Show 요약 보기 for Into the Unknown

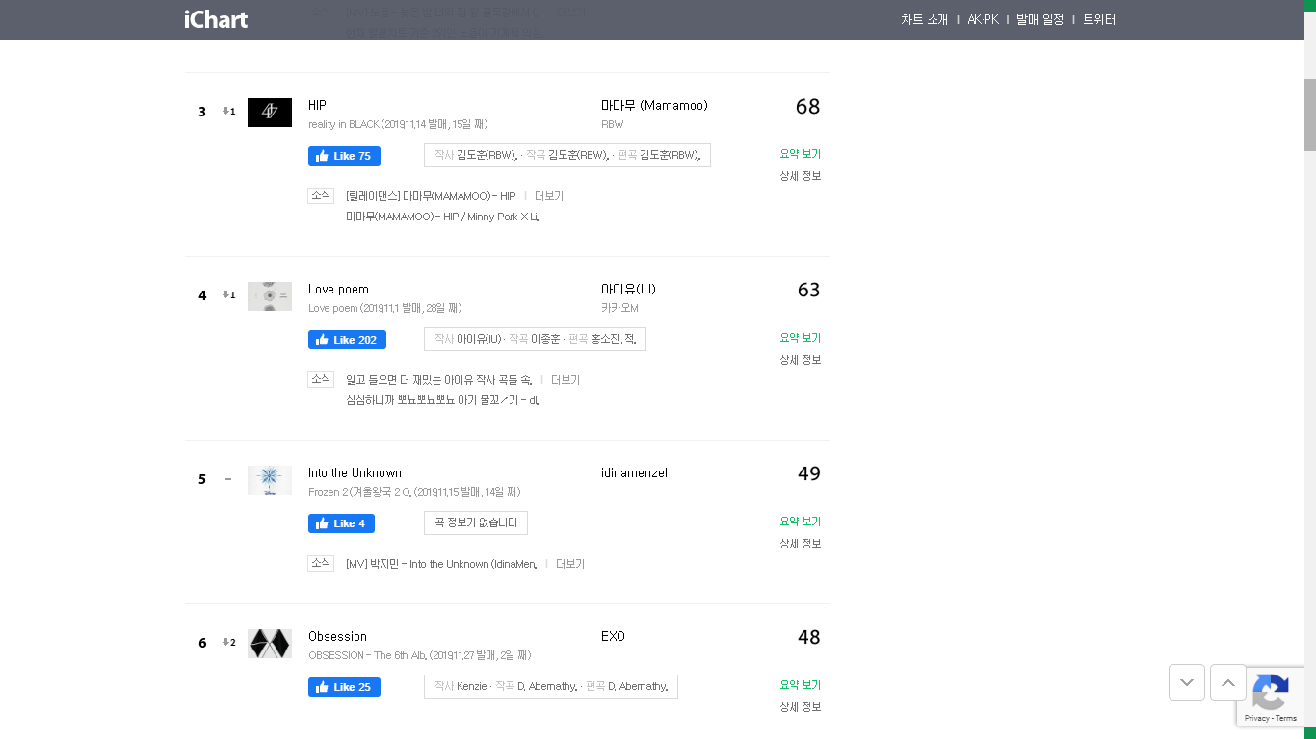(801, 522)
